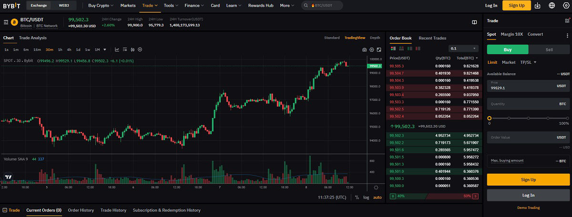The image size is (572, 217).
Task: Expand the Learn menu
Action: point(234,6)
